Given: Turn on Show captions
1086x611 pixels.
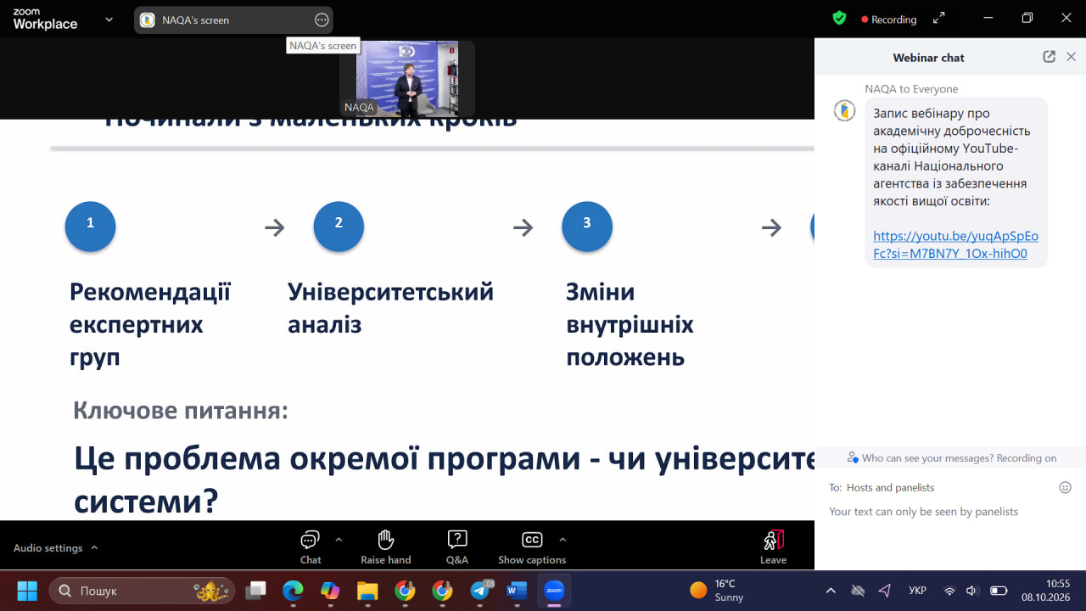Looking at the screenshot, I should click(532, 547).
